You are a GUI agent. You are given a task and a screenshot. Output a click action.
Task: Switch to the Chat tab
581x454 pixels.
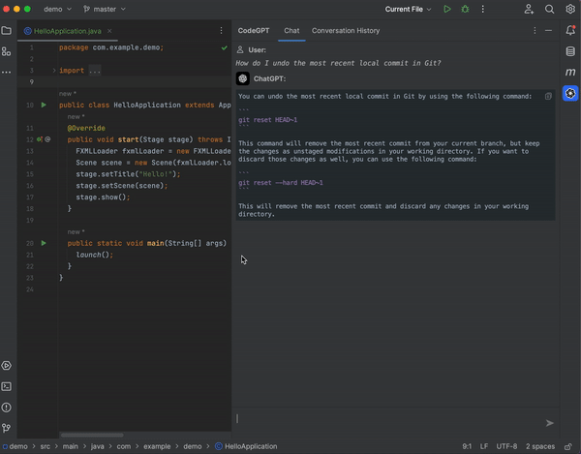pyautogui.click(x=291, y=31)
